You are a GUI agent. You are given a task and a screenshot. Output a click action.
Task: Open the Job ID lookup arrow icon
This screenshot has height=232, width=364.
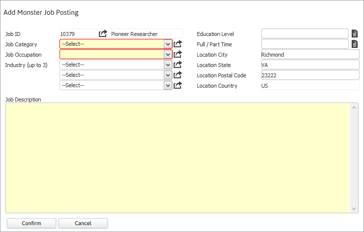click(103, 33)
